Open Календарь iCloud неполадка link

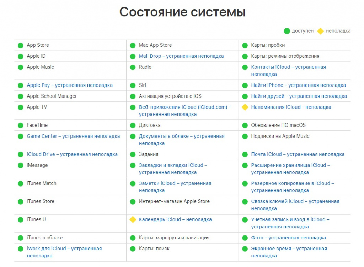[x=175, y=219]
